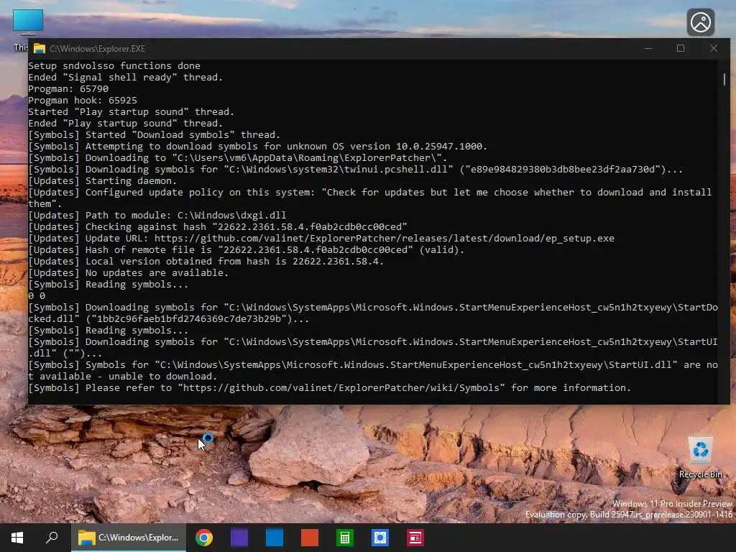Click the "Starting daemon." log line

tap(102, 180)
